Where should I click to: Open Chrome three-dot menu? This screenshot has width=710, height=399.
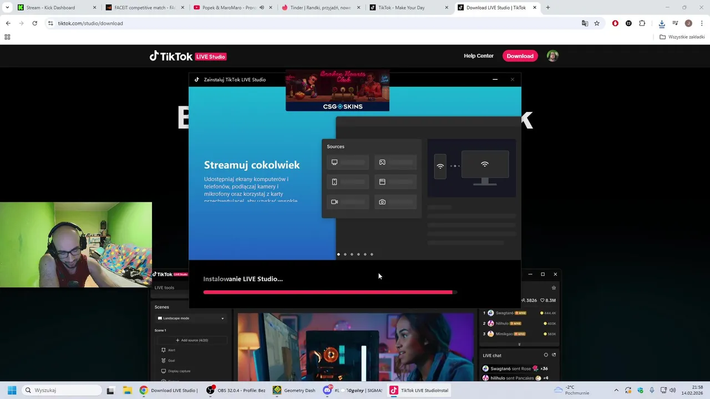(702, 23)
